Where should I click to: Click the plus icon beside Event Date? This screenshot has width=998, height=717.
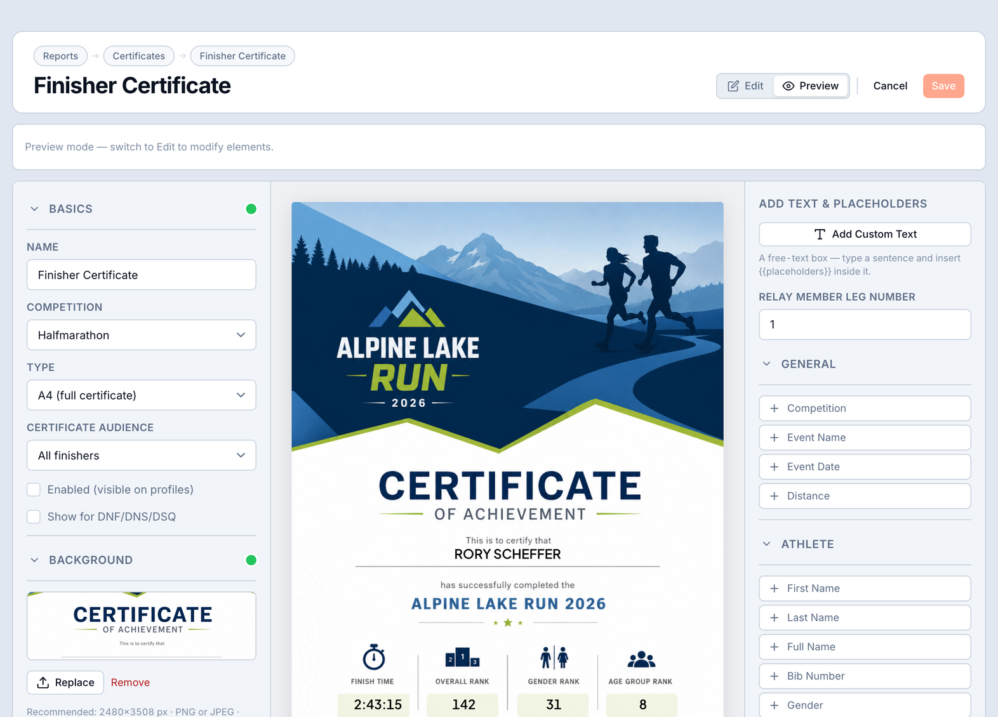pyautogui.click(x=775, y=466)
